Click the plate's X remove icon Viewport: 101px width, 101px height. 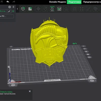click(x=84, y=46)
